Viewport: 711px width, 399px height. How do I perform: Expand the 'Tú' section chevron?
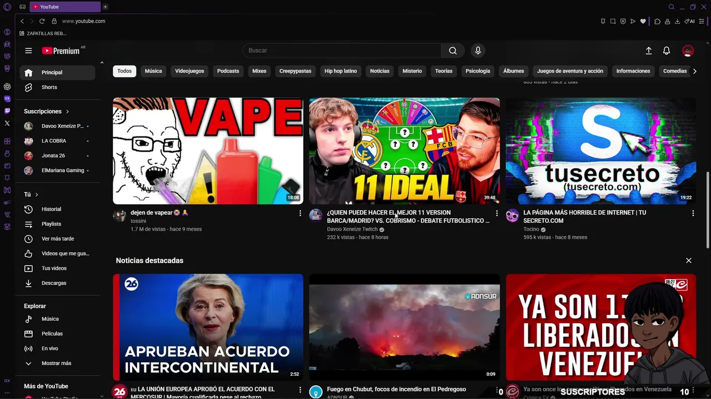37,195
